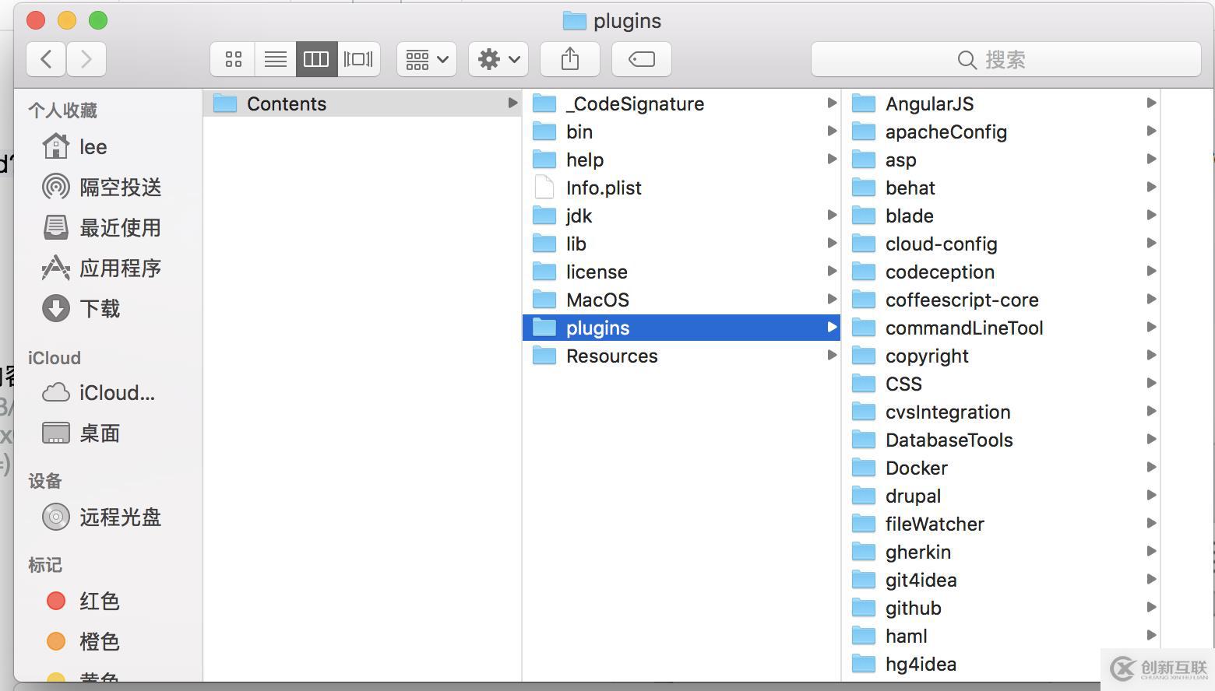Open 最近使用 recents in sidebar
Screen dimensions: 1215x691
107,227
